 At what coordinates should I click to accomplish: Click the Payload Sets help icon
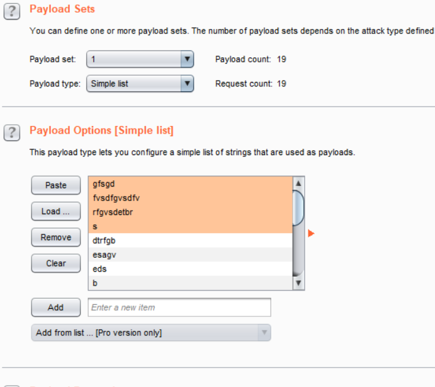coord(11,11)
